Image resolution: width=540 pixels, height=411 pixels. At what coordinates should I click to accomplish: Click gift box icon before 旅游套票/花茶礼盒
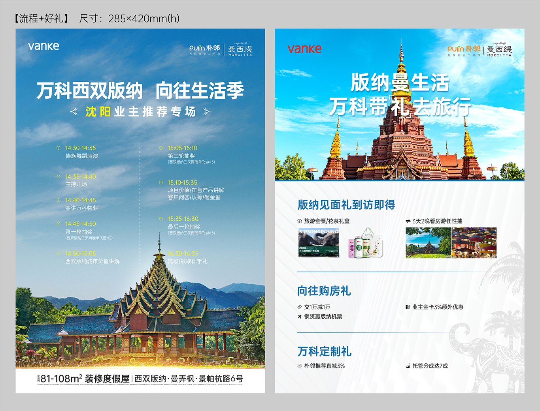(x=300, y=221)
